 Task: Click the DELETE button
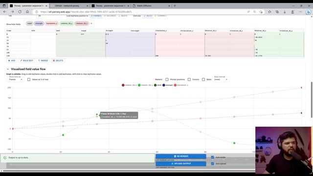pyautogui.click(x=58, y=61)
